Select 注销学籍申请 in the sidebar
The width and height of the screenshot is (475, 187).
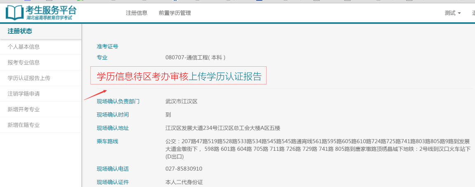(23, 94)
